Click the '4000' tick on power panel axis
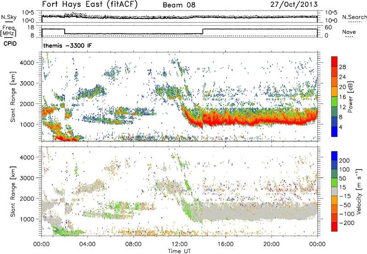The width and height of the screenshot is (367, 254). (x=27, y=63)
